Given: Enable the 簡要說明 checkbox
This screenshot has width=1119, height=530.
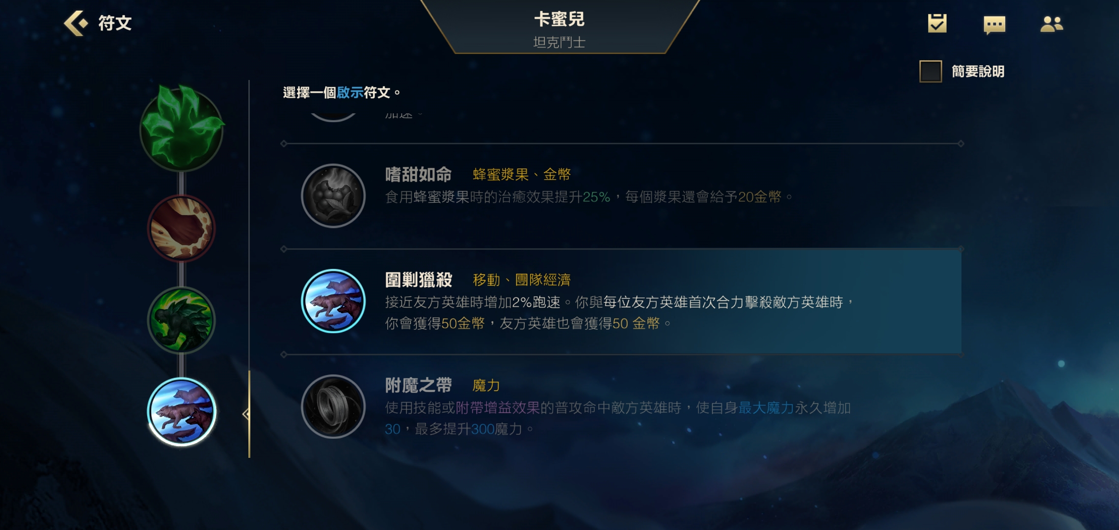Looking at the screenshot, I should 931,72.
